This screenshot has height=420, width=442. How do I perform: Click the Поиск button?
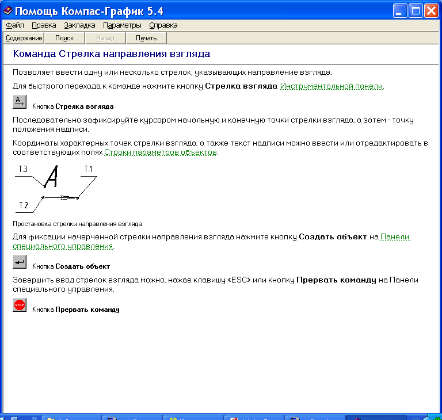point(64,38)
